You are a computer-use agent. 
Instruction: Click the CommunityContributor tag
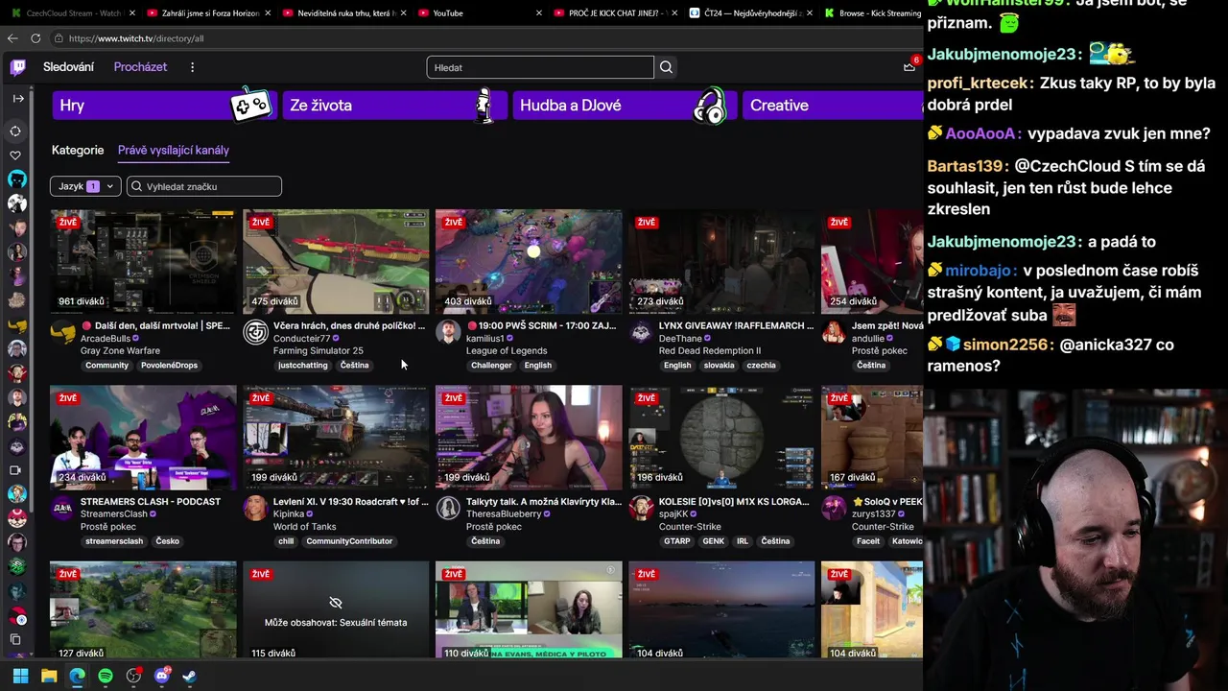point(349,541)
